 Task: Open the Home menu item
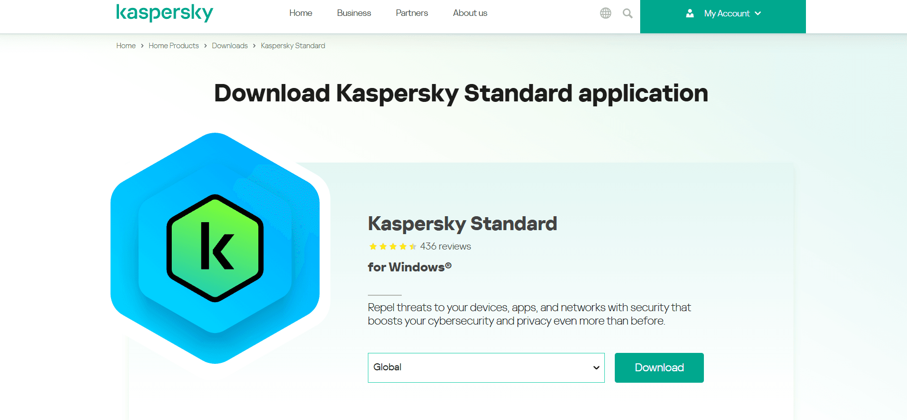click(x=301, y=13)
